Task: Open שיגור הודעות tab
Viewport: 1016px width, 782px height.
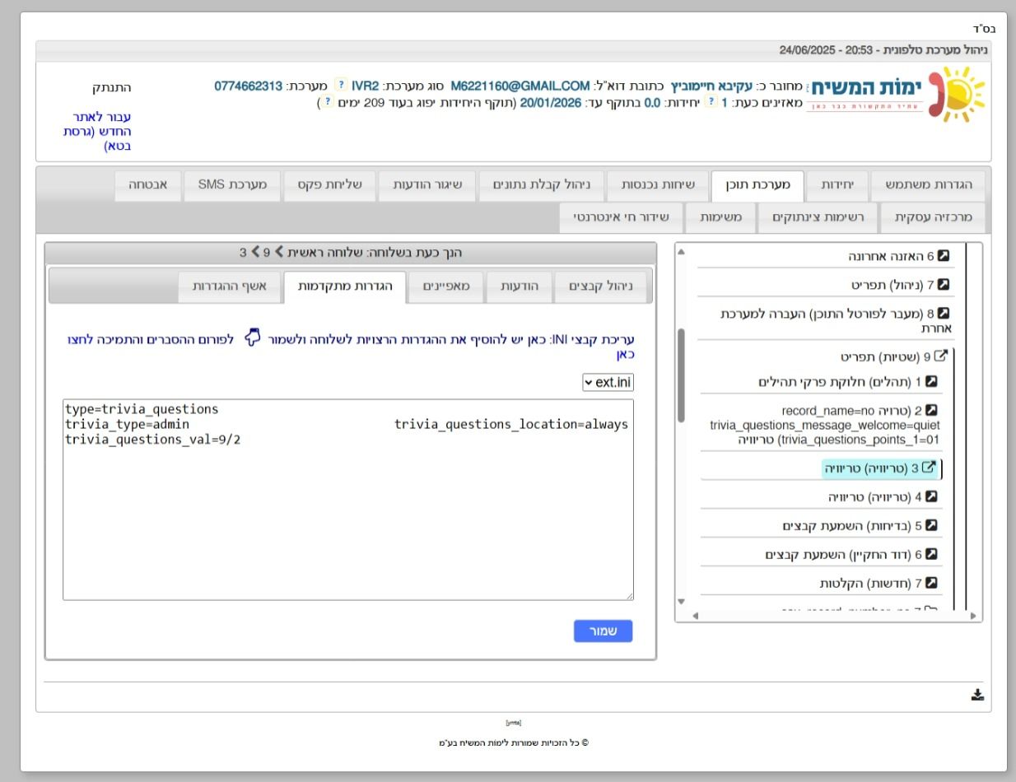Action: tap(427, 185)
